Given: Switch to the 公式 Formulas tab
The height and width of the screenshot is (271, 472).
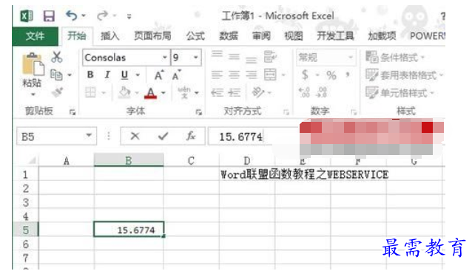Looking at the screenshot, I should [x=195, y=36].
